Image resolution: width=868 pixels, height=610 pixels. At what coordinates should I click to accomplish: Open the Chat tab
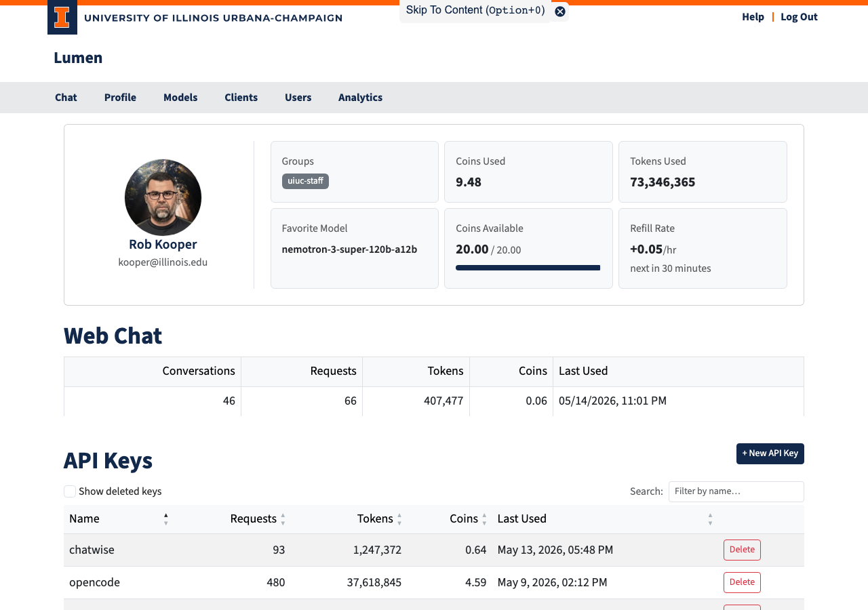click(66, 98)
